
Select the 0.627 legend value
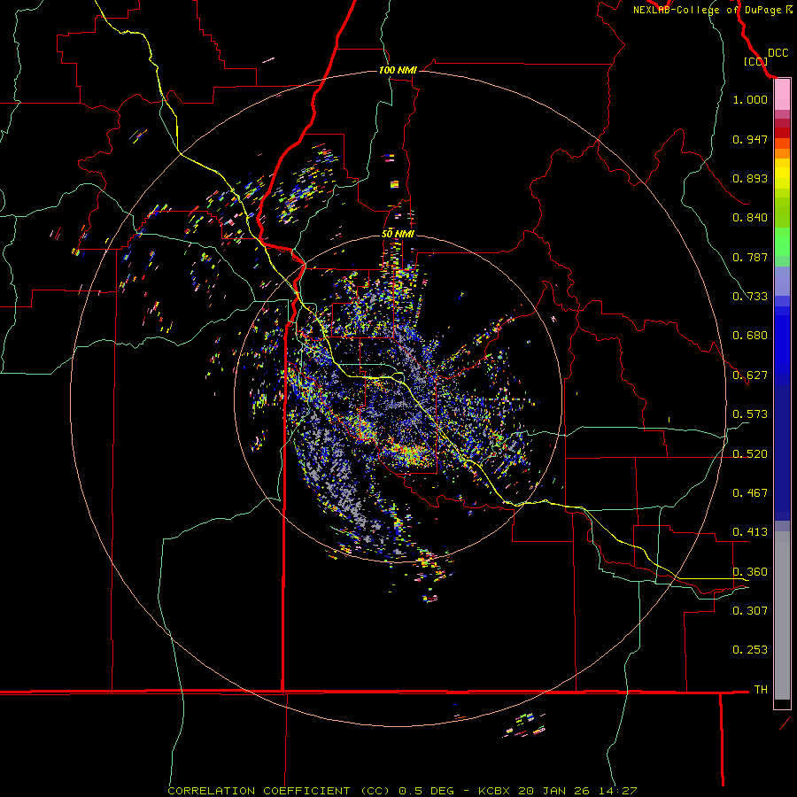click(750, 375)
